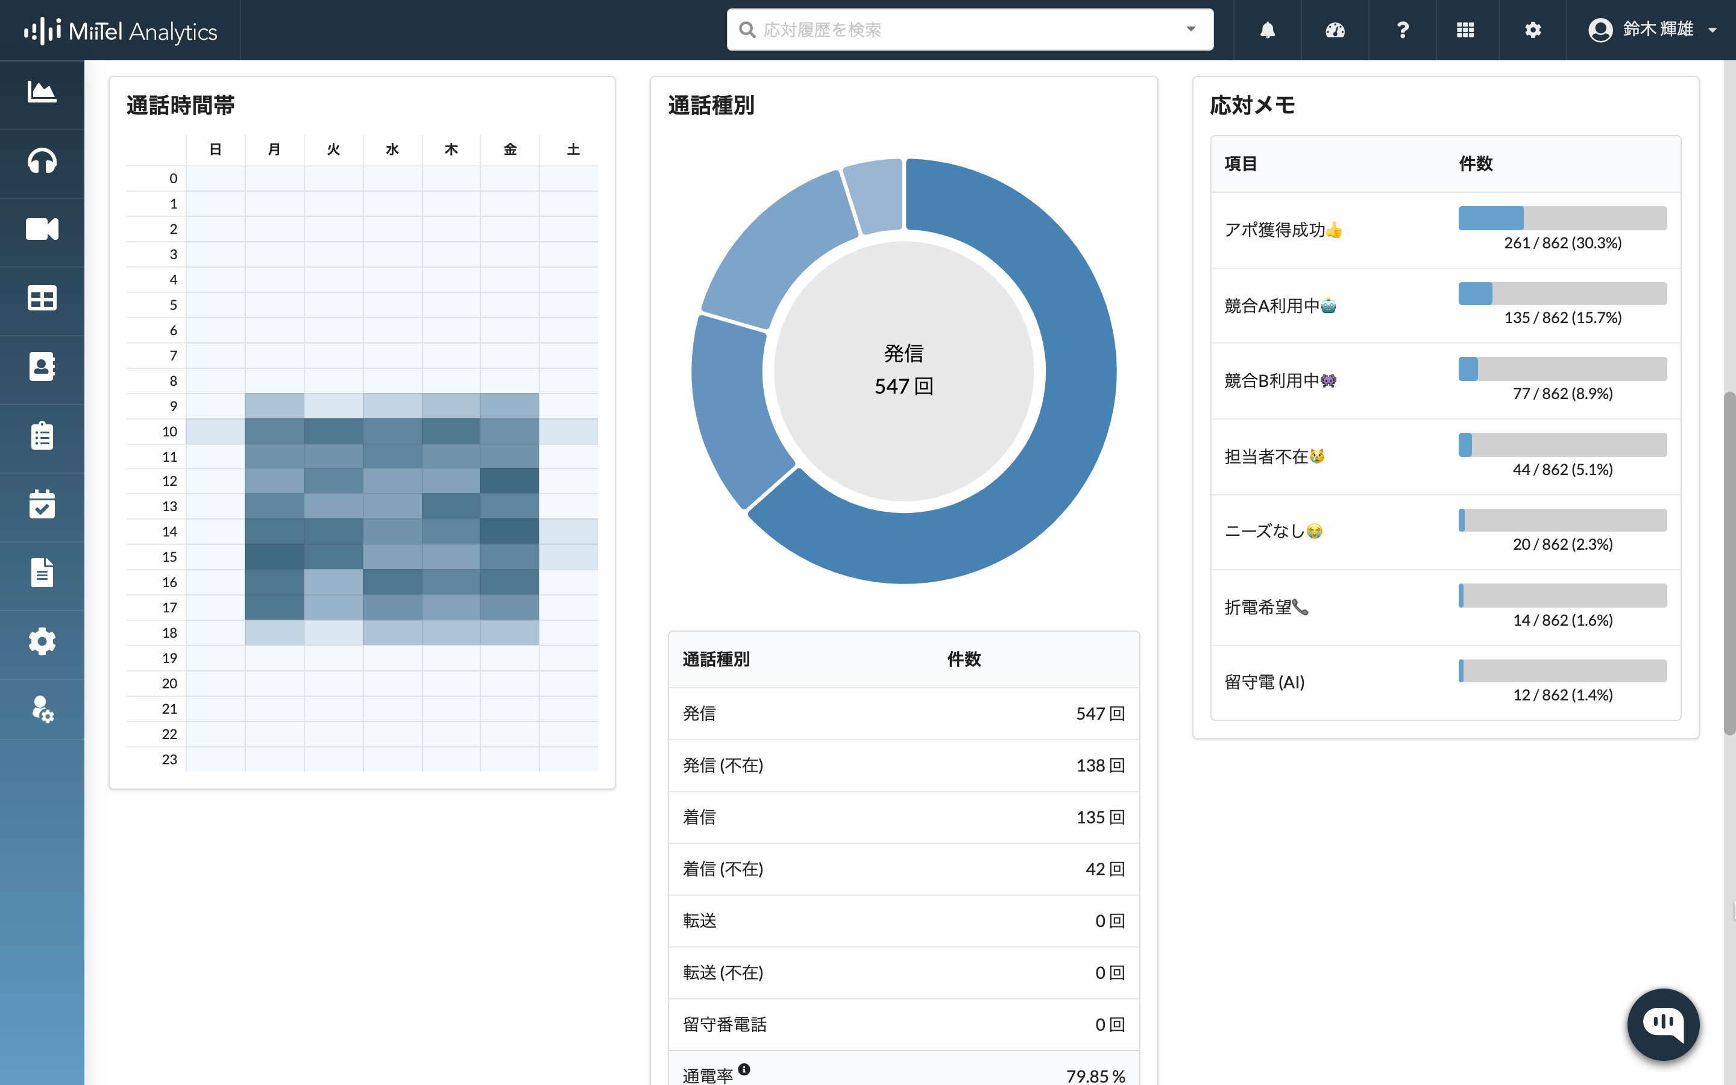This screenshot has width=1736, height=1085.
Task: Click the info icon beside 通電率
Action: 744,1069
